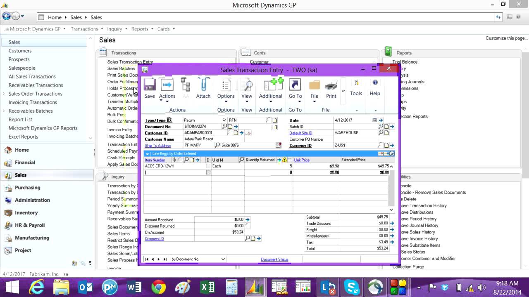529x297 pixels.
Task: Click the U of M lookup magnifier
Action: point(241,160)
